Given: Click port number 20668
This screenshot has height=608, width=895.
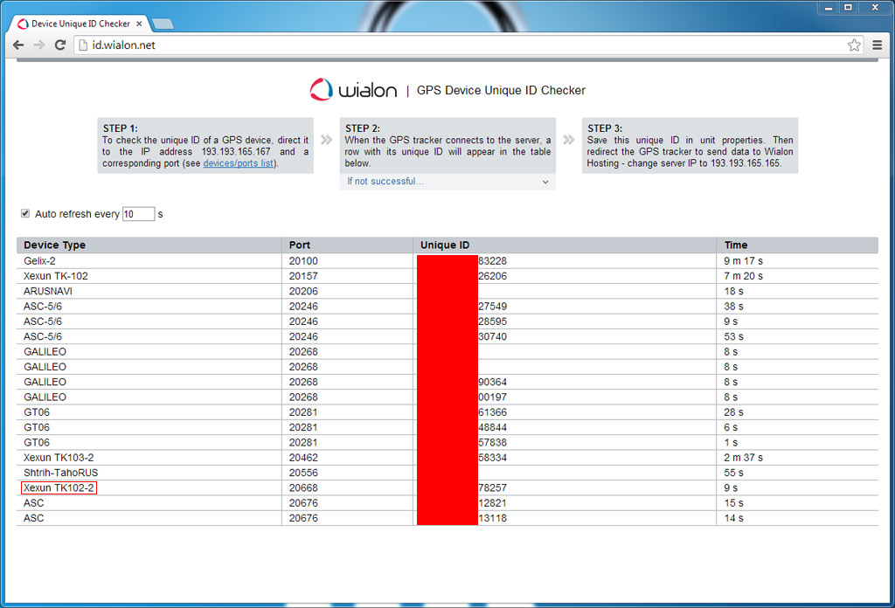Looking at the screenshot, I should click(303, 487).
